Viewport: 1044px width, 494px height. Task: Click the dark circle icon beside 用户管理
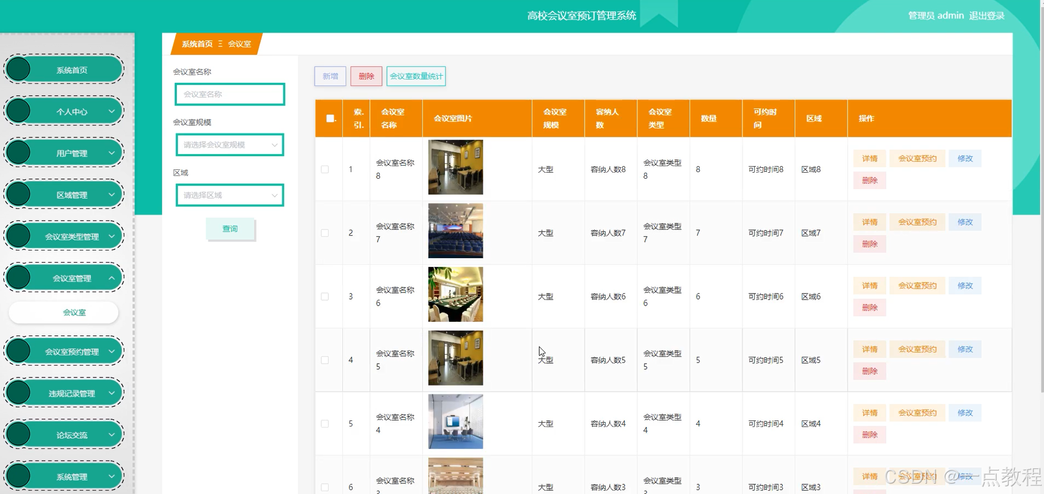[x=19, y=153]
